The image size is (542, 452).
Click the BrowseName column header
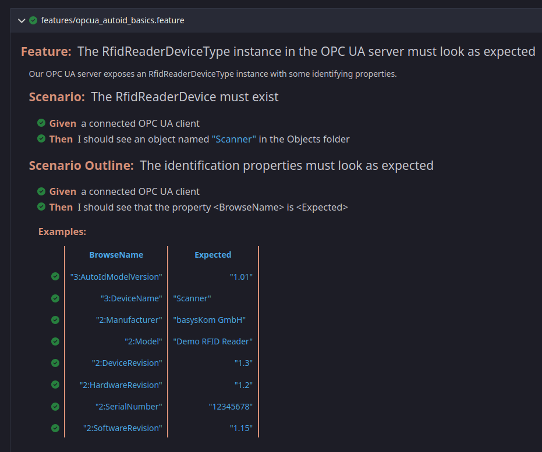pos(116,255)
